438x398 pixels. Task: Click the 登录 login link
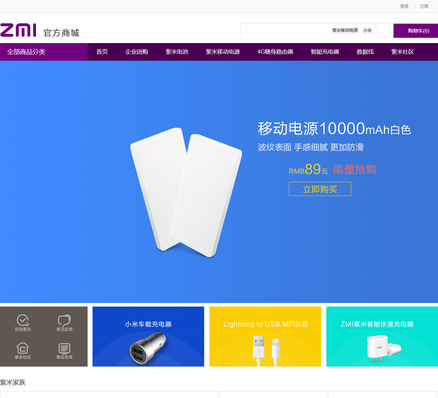coord(404,6)
